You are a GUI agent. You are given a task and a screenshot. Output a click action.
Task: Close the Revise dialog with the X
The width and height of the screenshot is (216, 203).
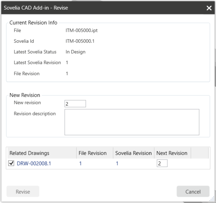point(209,8)
